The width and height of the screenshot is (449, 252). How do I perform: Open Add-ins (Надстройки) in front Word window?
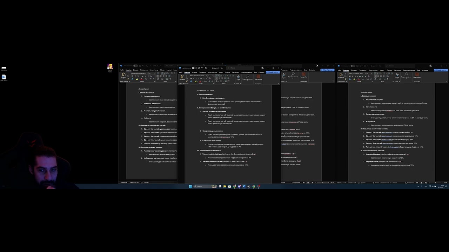pyautogui.click(x=258, y=77)
